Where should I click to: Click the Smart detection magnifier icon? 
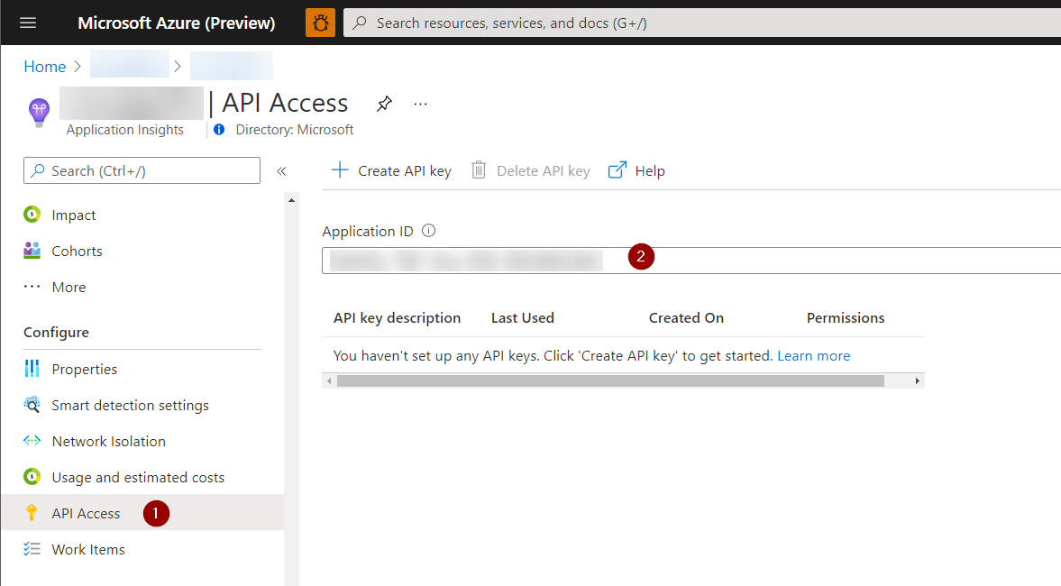pyautogui.click(x=32, y=405)
